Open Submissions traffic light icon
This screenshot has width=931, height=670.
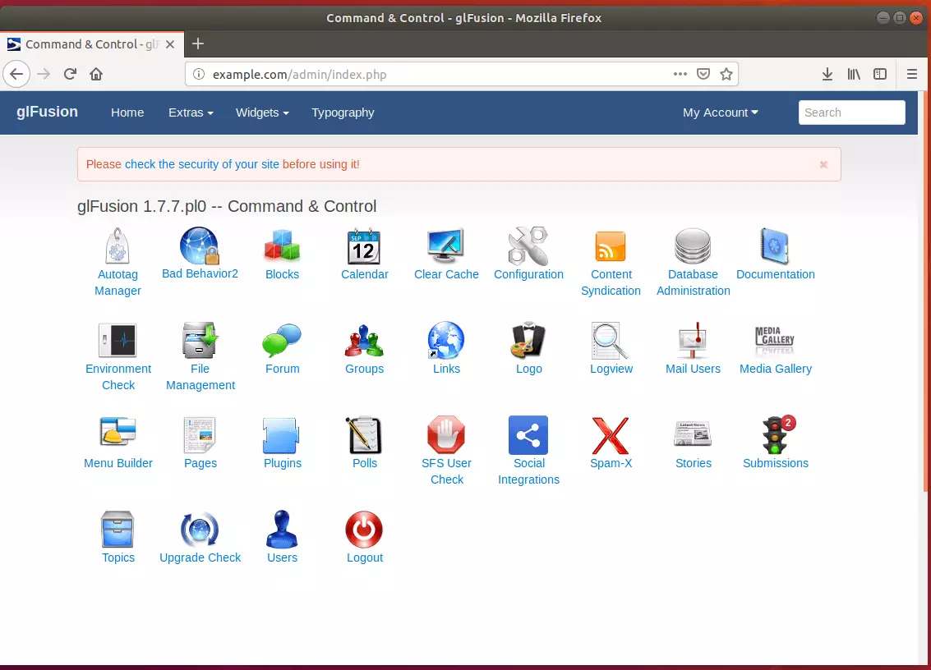[777, 434]
